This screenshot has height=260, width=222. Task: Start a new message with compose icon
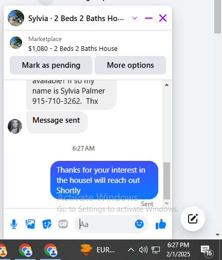click(x=193, y=219)
